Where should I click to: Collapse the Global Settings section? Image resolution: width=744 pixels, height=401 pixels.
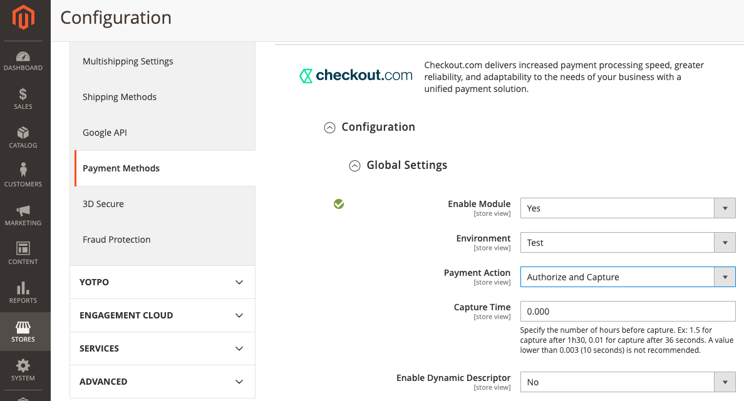click(x=354, y=165)
